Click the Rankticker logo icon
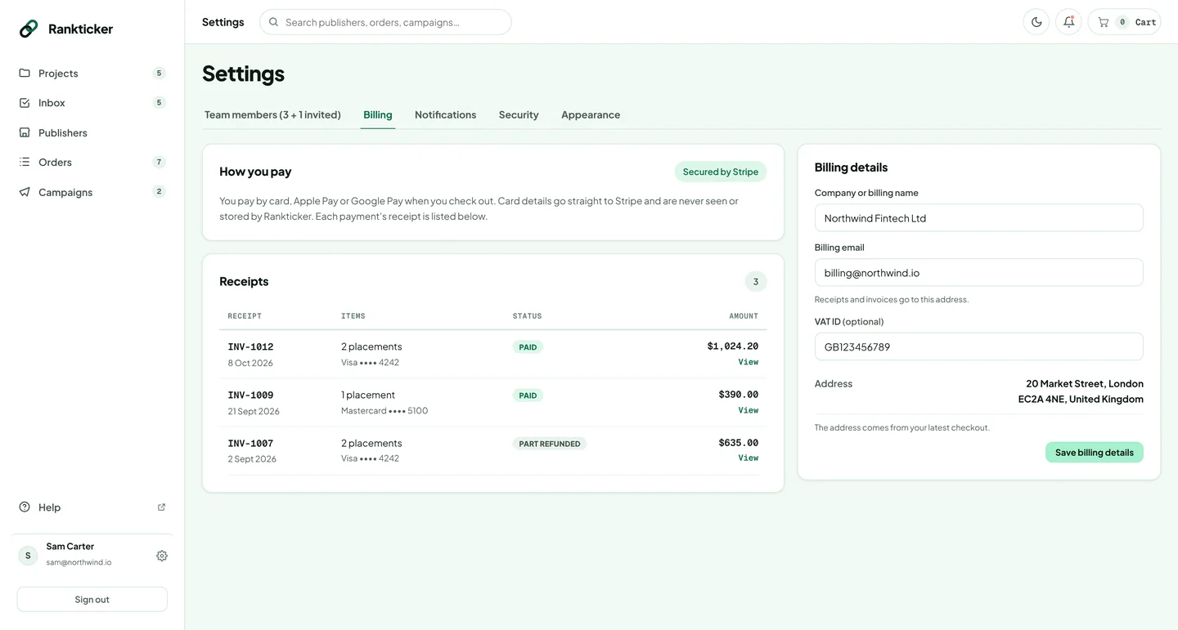The height and width of the screenshot is (630, 1178). coord(29,29)
